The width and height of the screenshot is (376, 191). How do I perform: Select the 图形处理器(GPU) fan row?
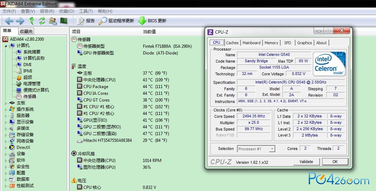click(114, 167)
